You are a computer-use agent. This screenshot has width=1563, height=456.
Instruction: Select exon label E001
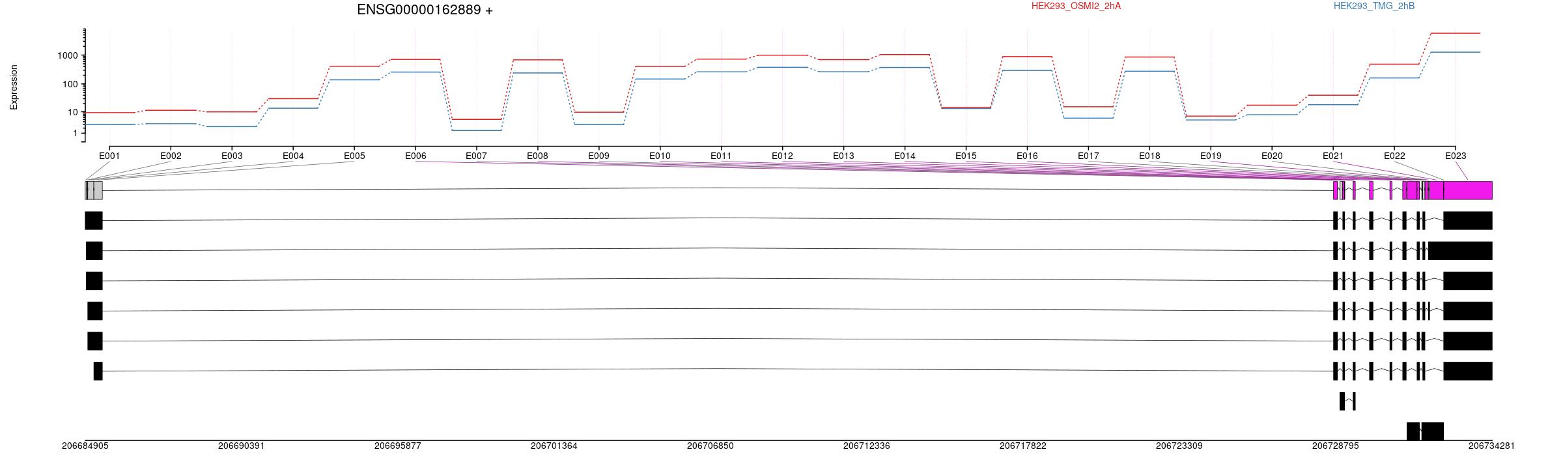109,156
